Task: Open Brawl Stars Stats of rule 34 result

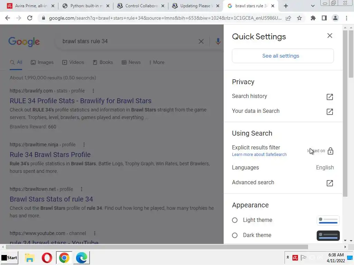Action: coord(51,199)
